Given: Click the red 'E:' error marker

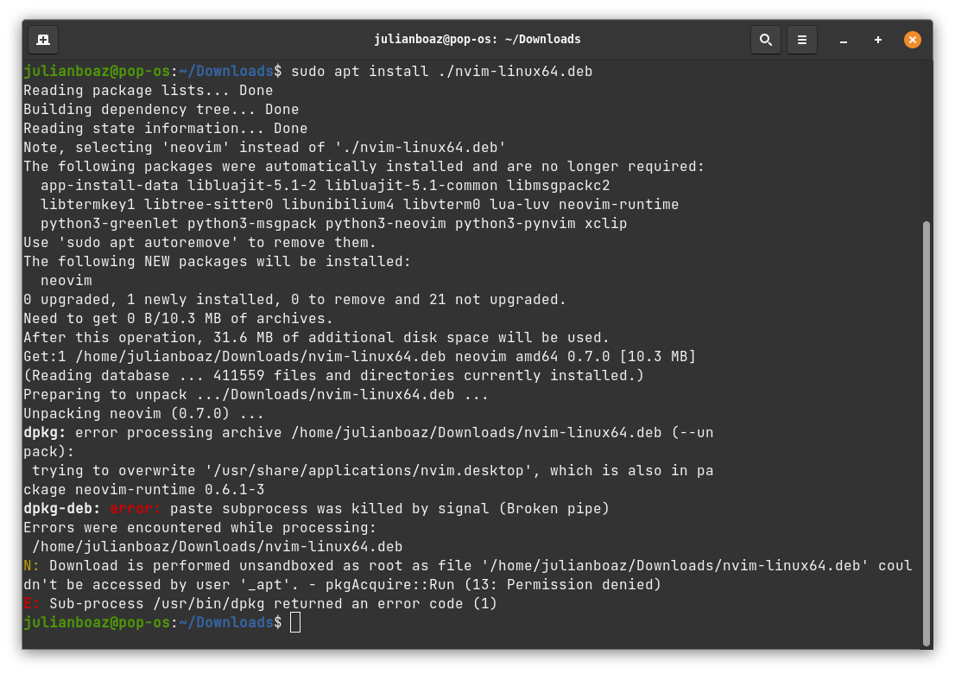Looking at the screenshot, I should (31, 603).
